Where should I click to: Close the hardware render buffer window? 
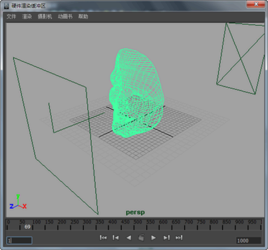(x=256, y=4)
